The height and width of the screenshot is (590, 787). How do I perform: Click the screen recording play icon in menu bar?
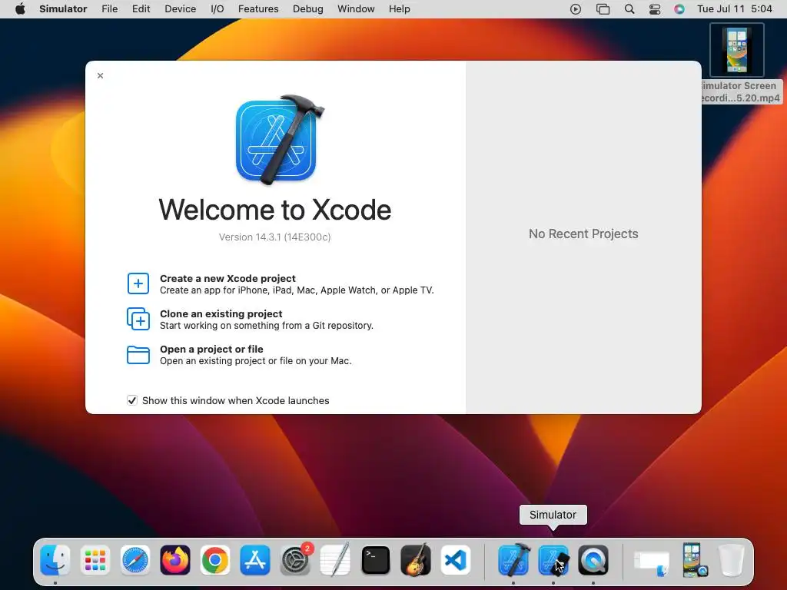(x=576, y=9)
